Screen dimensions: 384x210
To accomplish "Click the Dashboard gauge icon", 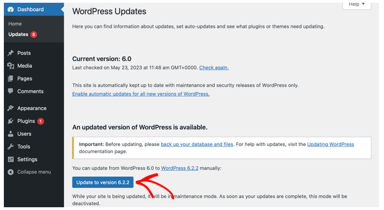I will 10,9.
